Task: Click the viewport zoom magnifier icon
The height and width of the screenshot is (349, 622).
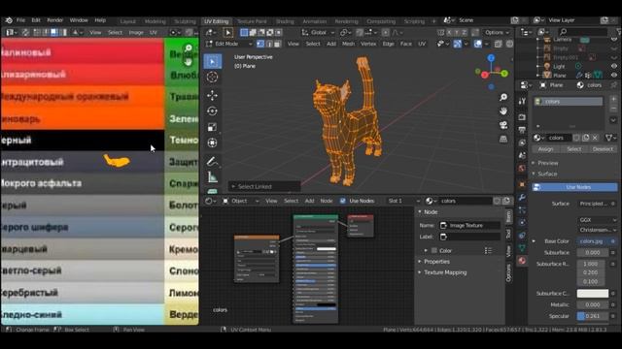Action: point(503,97)
